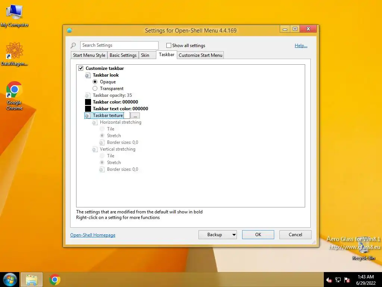
Task: Click the gear icon beside Taskbar look
Action: pyautogui.click(x=87, y=75)
